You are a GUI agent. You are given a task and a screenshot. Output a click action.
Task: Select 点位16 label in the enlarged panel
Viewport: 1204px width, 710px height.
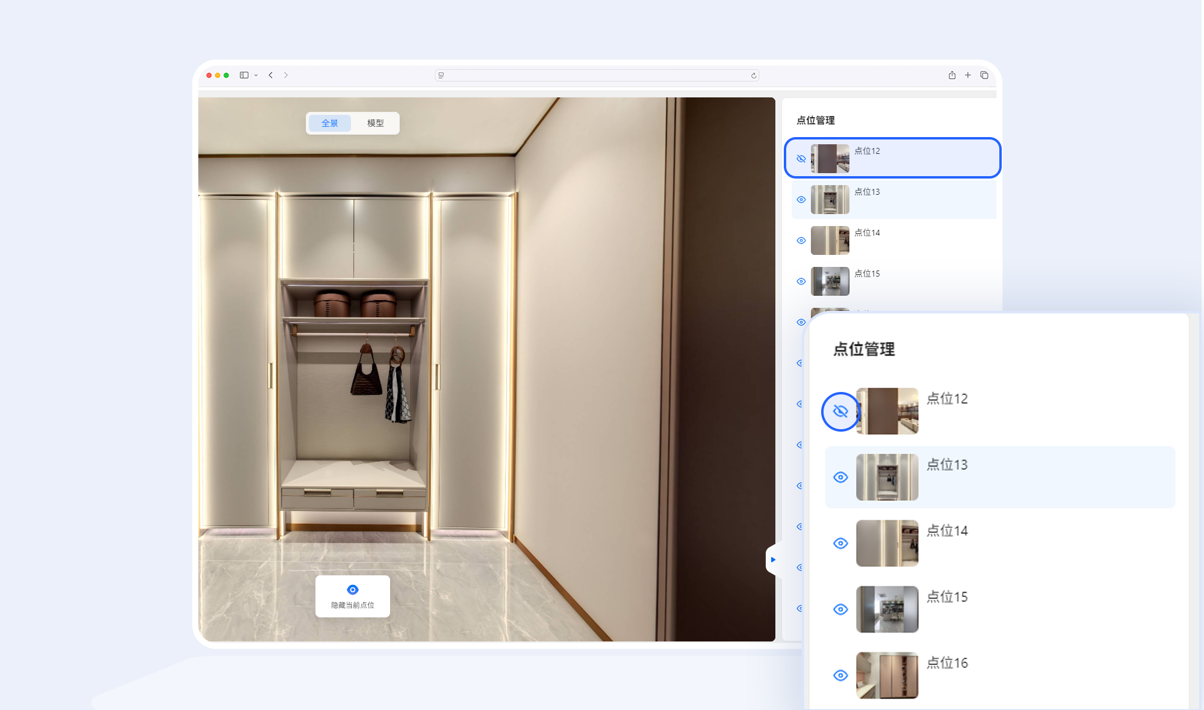[x=947, y=663]
